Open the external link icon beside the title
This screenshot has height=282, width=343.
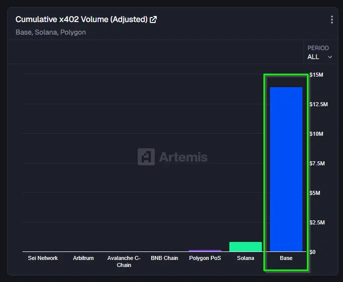153,20
